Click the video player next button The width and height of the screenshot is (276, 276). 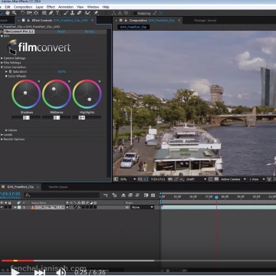pyautogui.click(x=40, y=272)
